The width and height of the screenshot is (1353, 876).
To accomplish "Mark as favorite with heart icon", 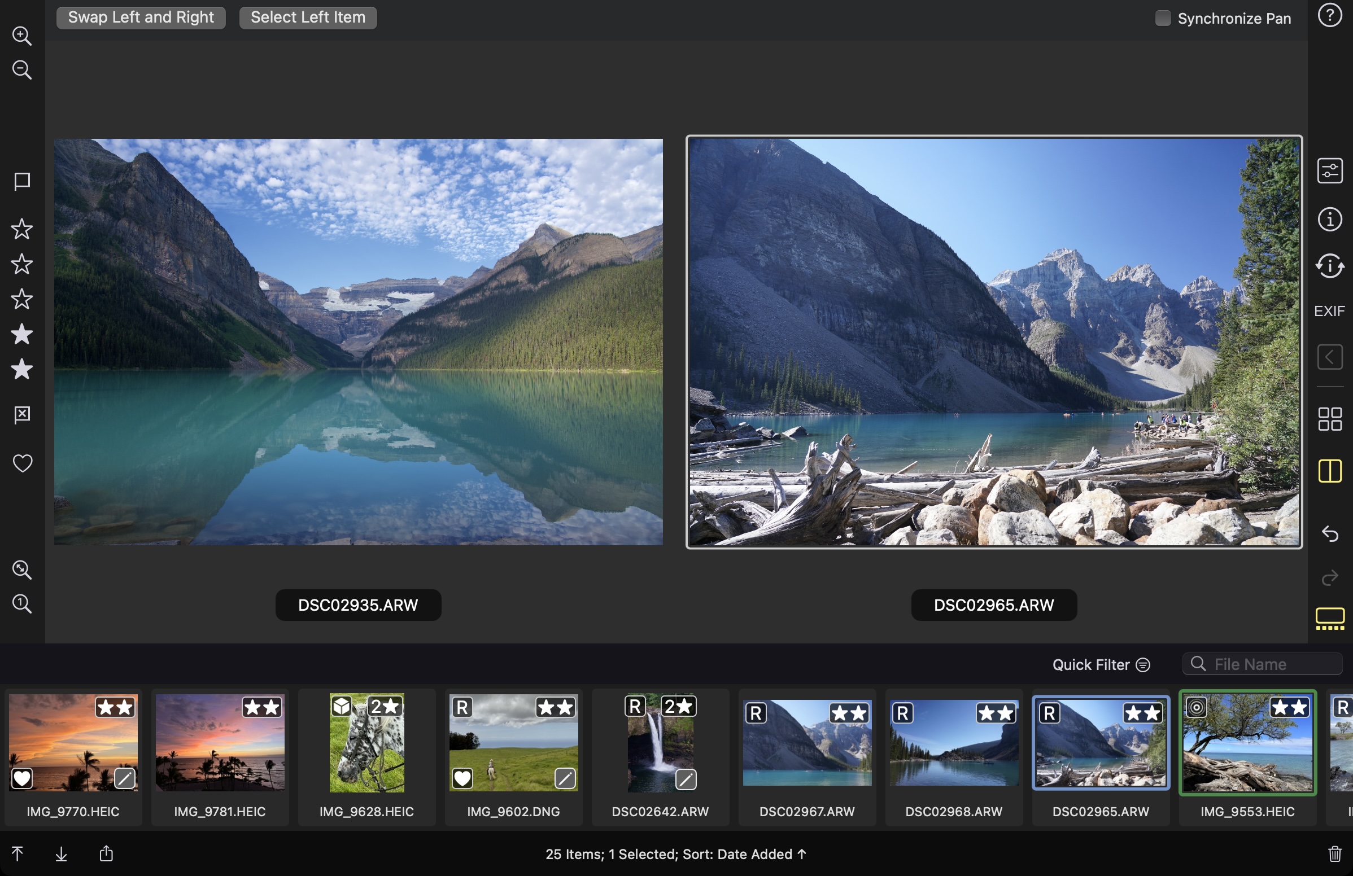I will click(22, 463).
